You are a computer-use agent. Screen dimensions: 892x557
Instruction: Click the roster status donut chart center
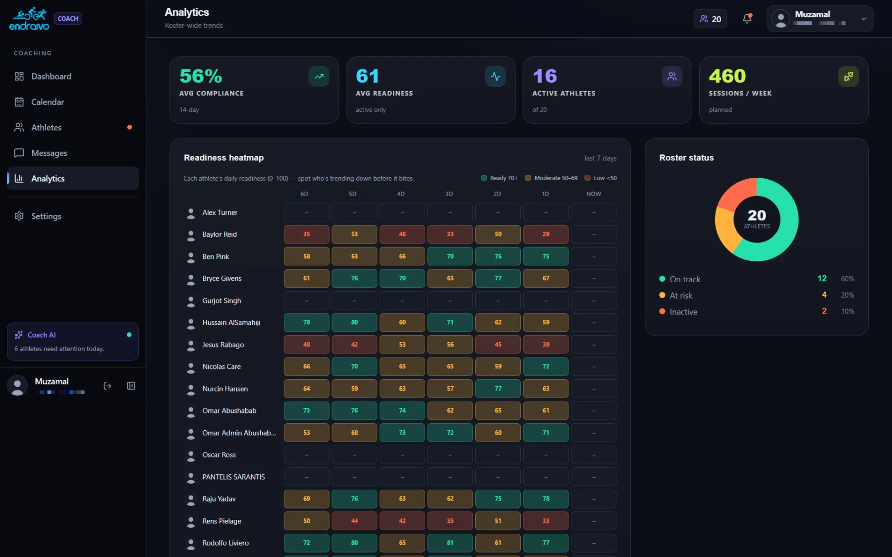pos(757,219)
